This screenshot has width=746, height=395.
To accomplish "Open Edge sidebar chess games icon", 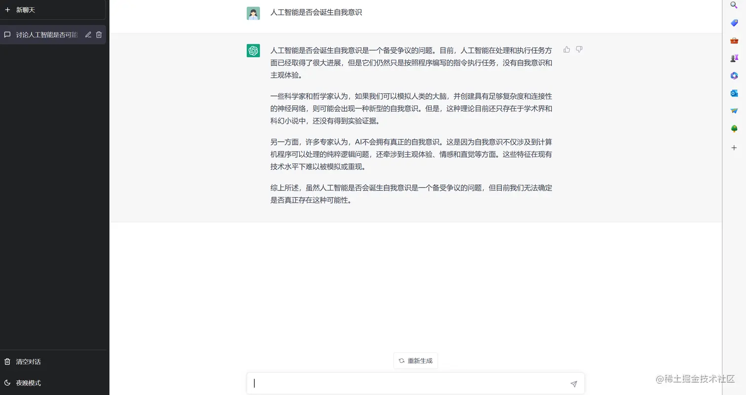I will pos(734,58).
